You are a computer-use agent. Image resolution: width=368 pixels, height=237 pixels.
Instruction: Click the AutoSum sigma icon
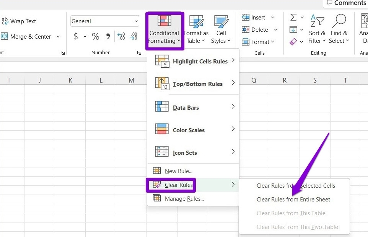[293, 17]
